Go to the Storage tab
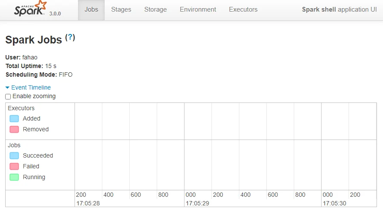 coord(156,9)
